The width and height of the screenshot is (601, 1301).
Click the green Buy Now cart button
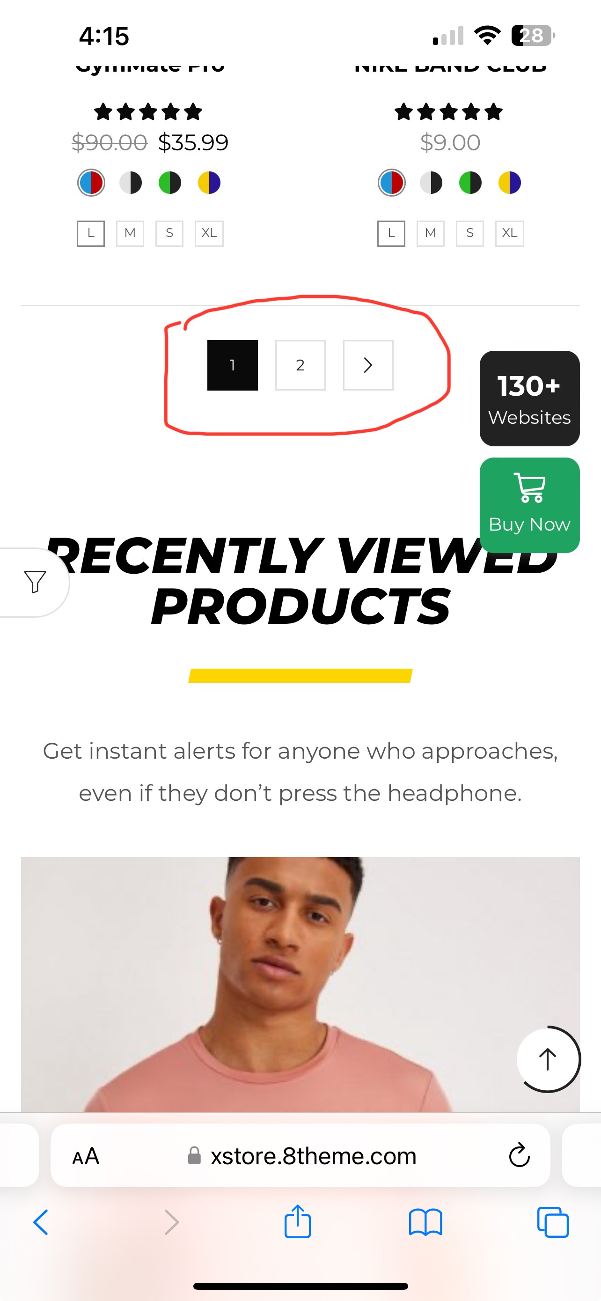pyautogui.click(x=529, y=505)
